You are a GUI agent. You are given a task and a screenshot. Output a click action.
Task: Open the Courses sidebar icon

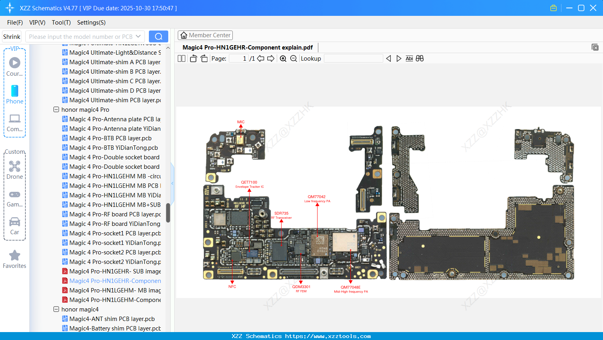15,67
